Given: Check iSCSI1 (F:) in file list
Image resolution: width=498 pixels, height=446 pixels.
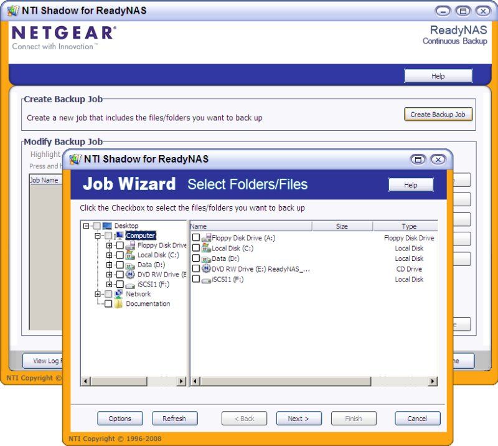Looking at the screenshot, I should [196, 279].
